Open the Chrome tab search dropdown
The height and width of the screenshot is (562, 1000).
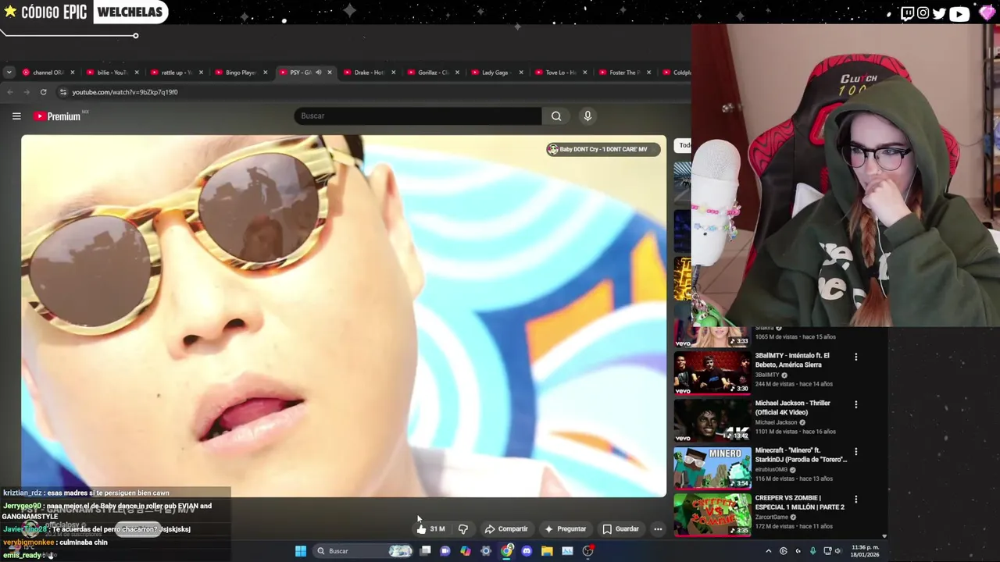[x=9, y=73]
